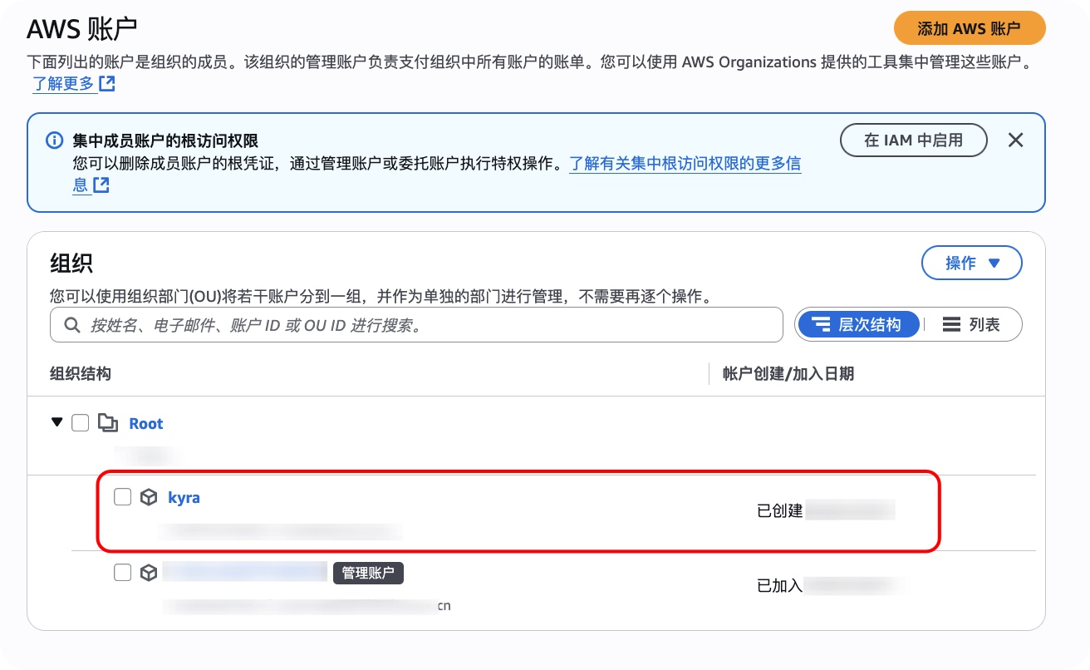Click the external link icon after 息
This screenshot has height=670, width=1090.
click(101, 185)
